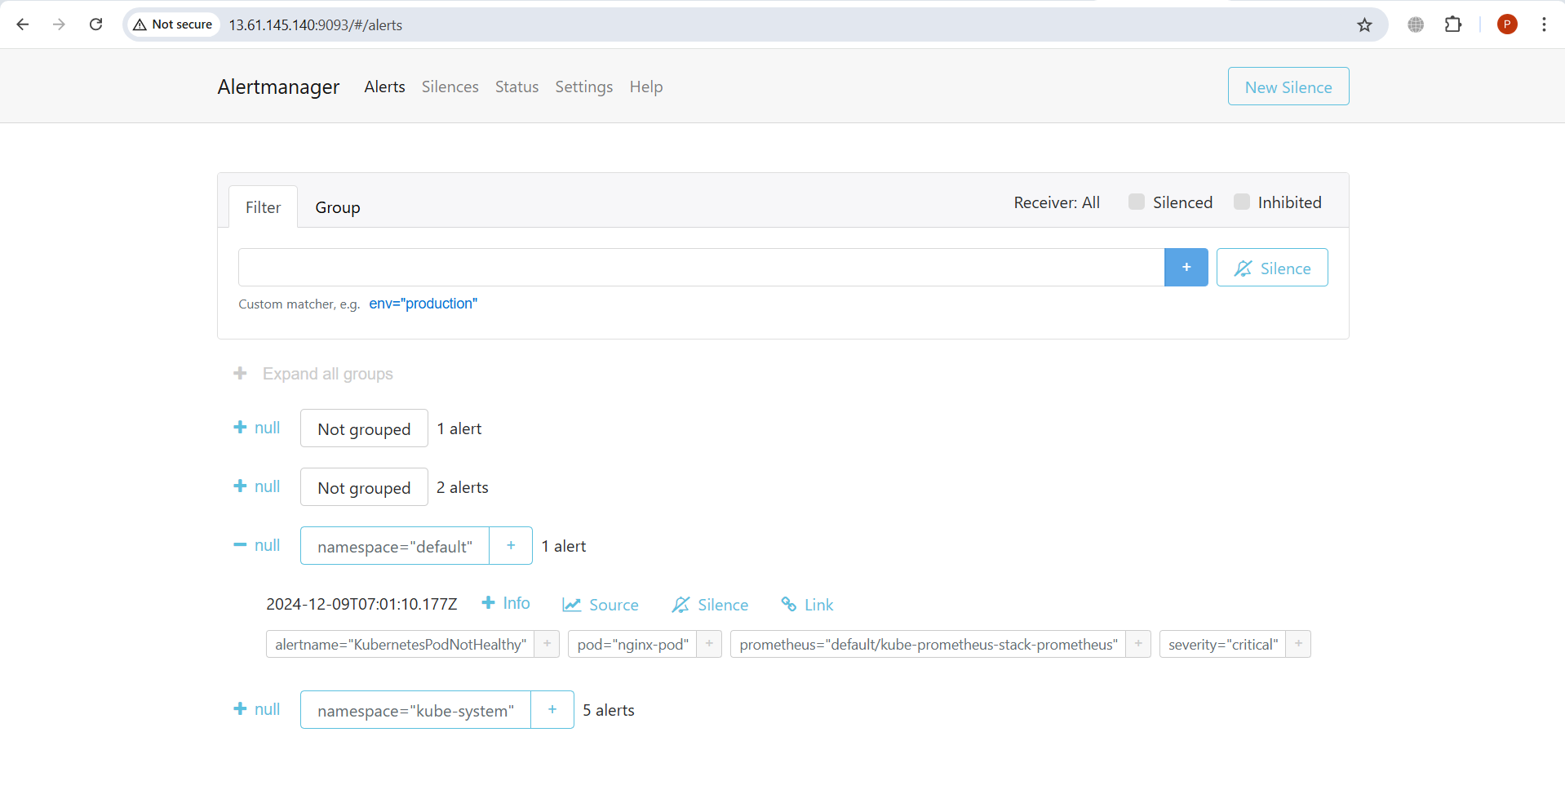The width and height of the screenshot is (1565, 790).
Task: Click the New Silence button
Action: [x=1288, y=86]
